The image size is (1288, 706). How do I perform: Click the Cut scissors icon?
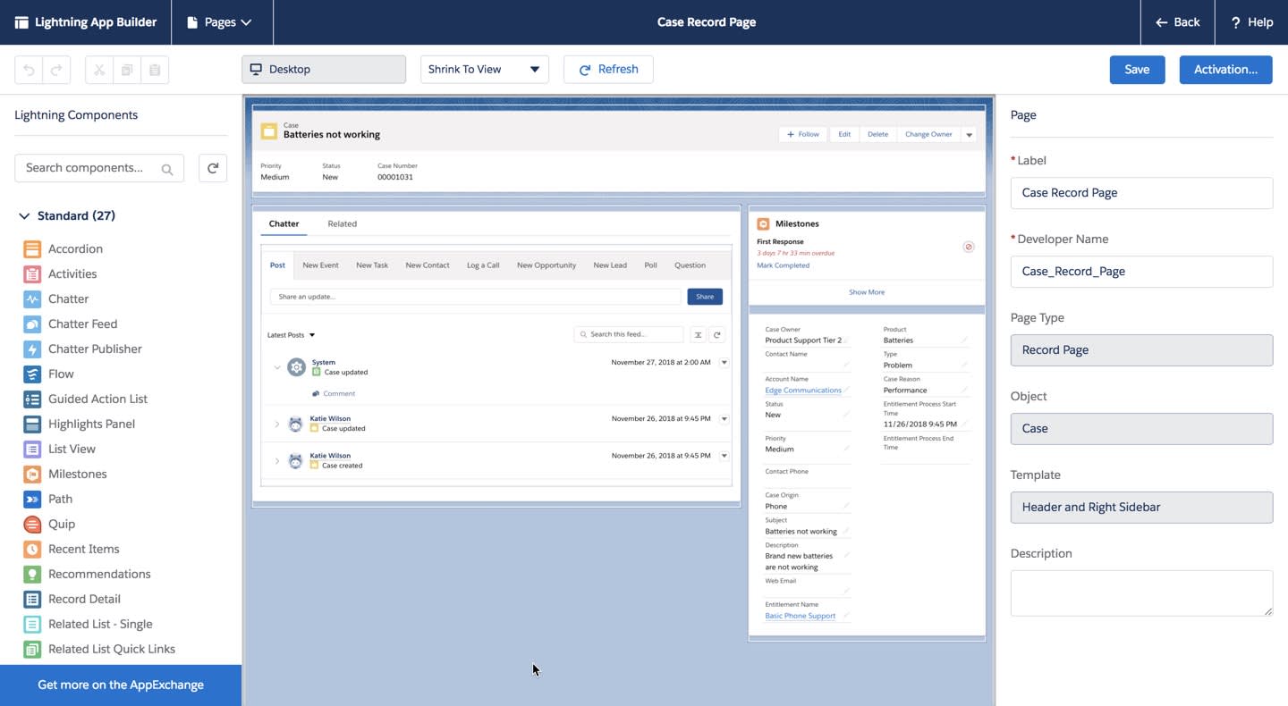coord(99,70)
